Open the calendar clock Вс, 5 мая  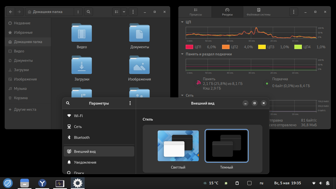point(288,183)
